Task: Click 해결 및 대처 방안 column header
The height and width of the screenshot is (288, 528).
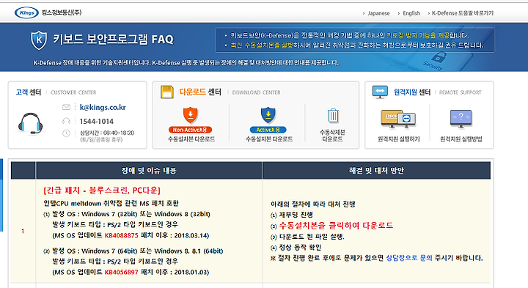Action: 376,171
